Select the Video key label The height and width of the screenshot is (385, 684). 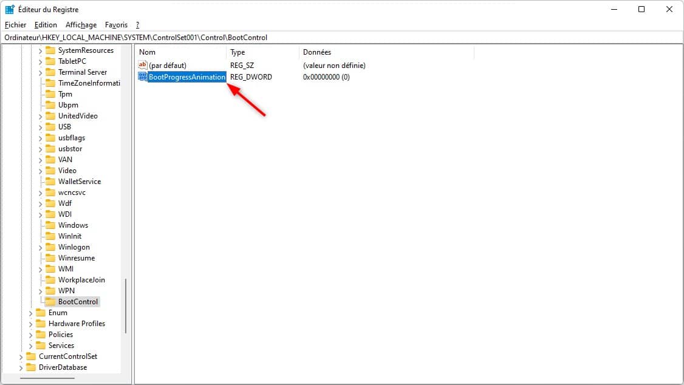pos(67,171)
